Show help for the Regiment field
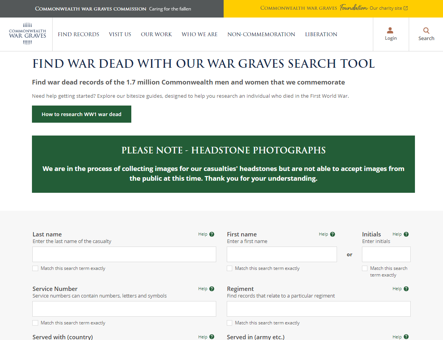443x340 pixels. point(406,289)
